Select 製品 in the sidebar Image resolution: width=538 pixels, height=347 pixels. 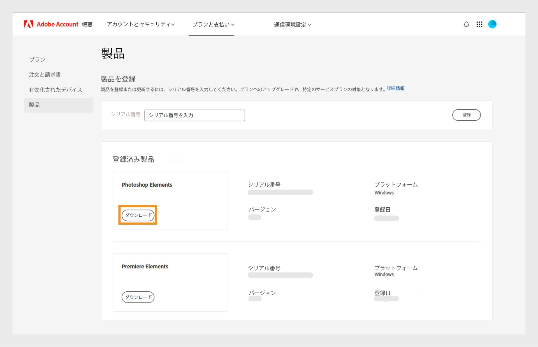59,105
